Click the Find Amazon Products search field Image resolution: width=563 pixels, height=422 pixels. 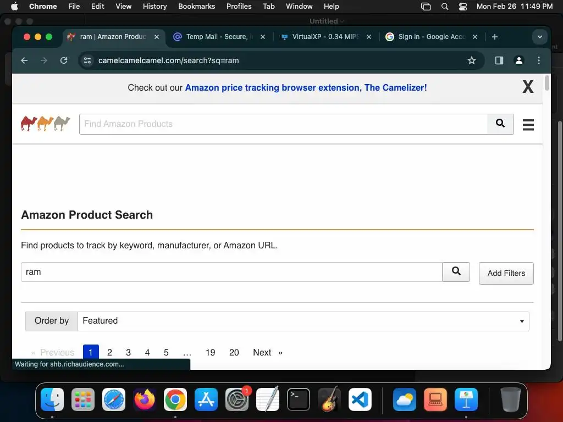coord(283,124)
